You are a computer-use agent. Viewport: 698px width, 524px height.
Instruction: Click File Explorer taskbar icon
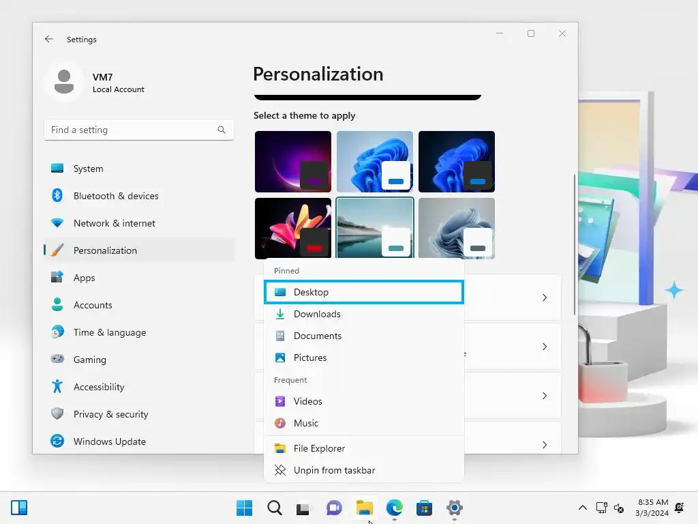tap(365, 508)
